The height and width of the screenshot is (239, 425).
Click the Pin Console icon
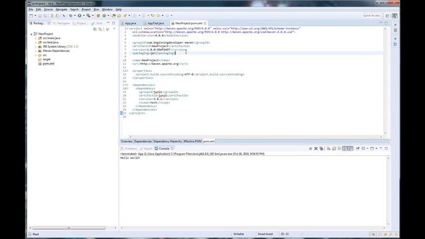(357, 149)
